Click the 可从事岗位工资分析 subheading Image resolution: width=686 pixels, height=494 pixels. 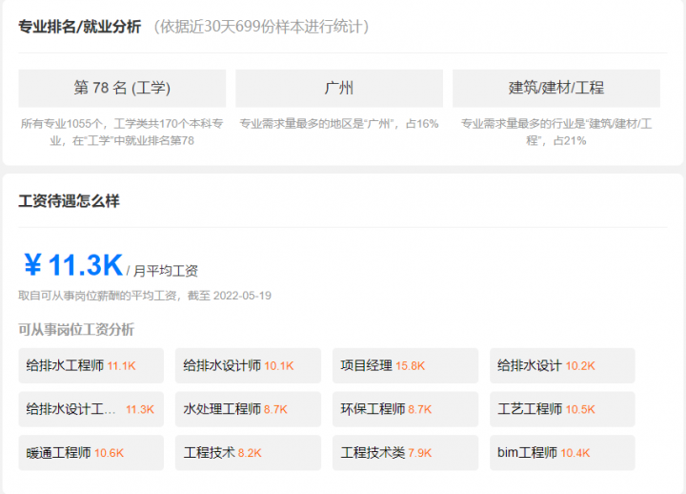point(76,329)
